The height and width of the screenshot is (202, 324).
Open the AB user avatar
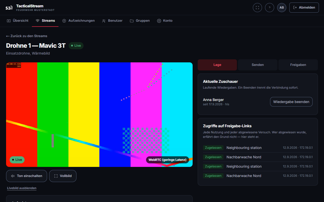[x=282, y=8]
